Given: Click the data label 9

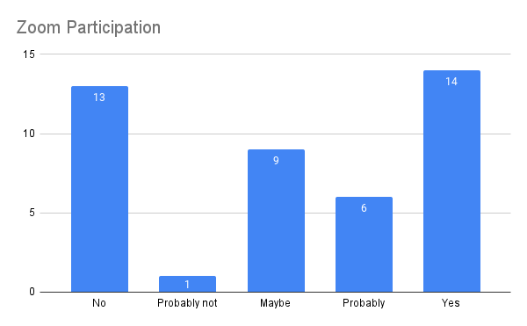Looking at the screenshot, I should (x=276, y=161).
